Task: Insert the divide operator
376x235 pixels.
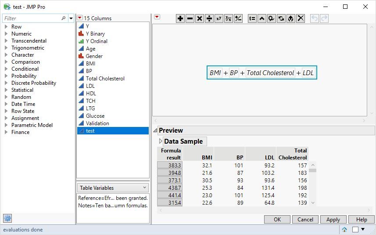Action: [209, 18]
